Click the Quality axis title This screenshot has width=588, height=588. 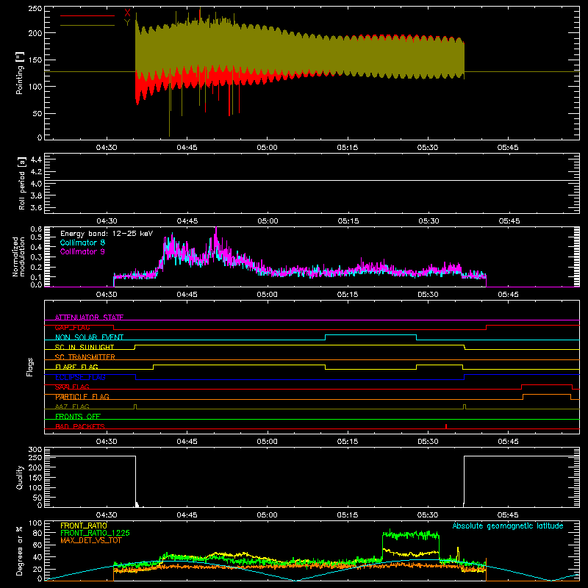[x=20, y=477]
